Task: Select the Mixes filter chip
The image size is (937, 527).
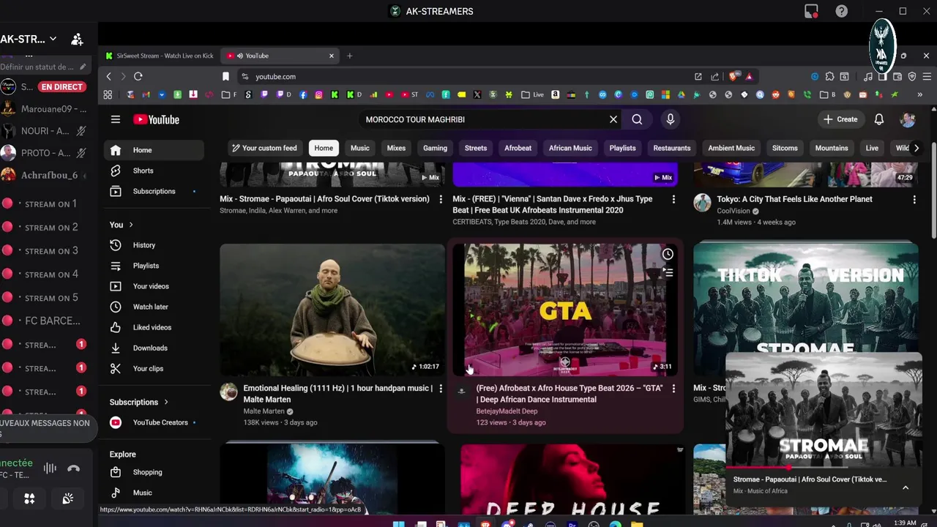Action: click(x=396, y=148)
